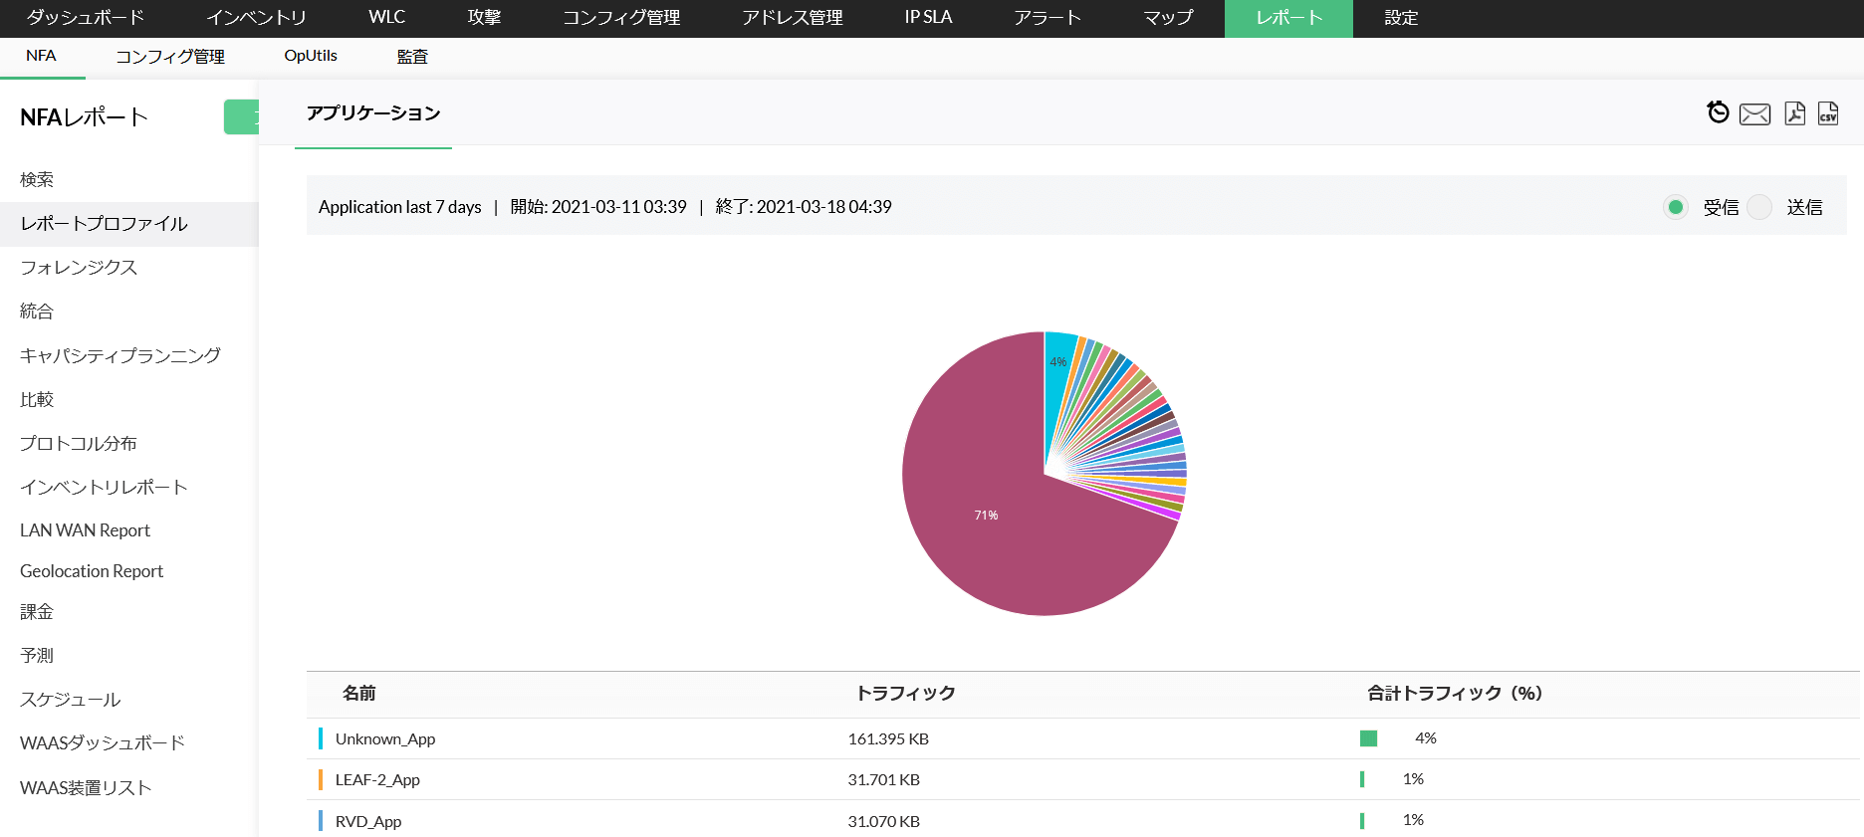Open the LAN WAN Report link
The width and height of the screenshot is (1864, 837).
point(85,530)
